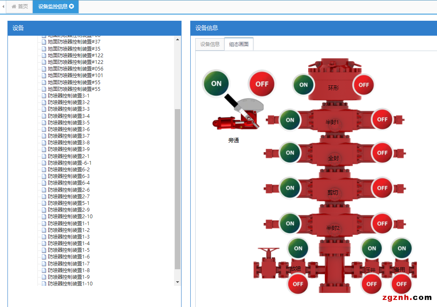The width and height of the screenshot is (437, 307).
Task: Switch to the 设备信息 sub-tab
Action: [x=210, y=44]
